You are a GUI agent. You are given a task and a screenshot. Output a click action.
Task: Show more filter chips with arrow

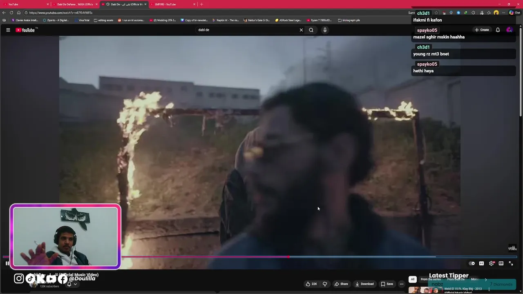485,279
